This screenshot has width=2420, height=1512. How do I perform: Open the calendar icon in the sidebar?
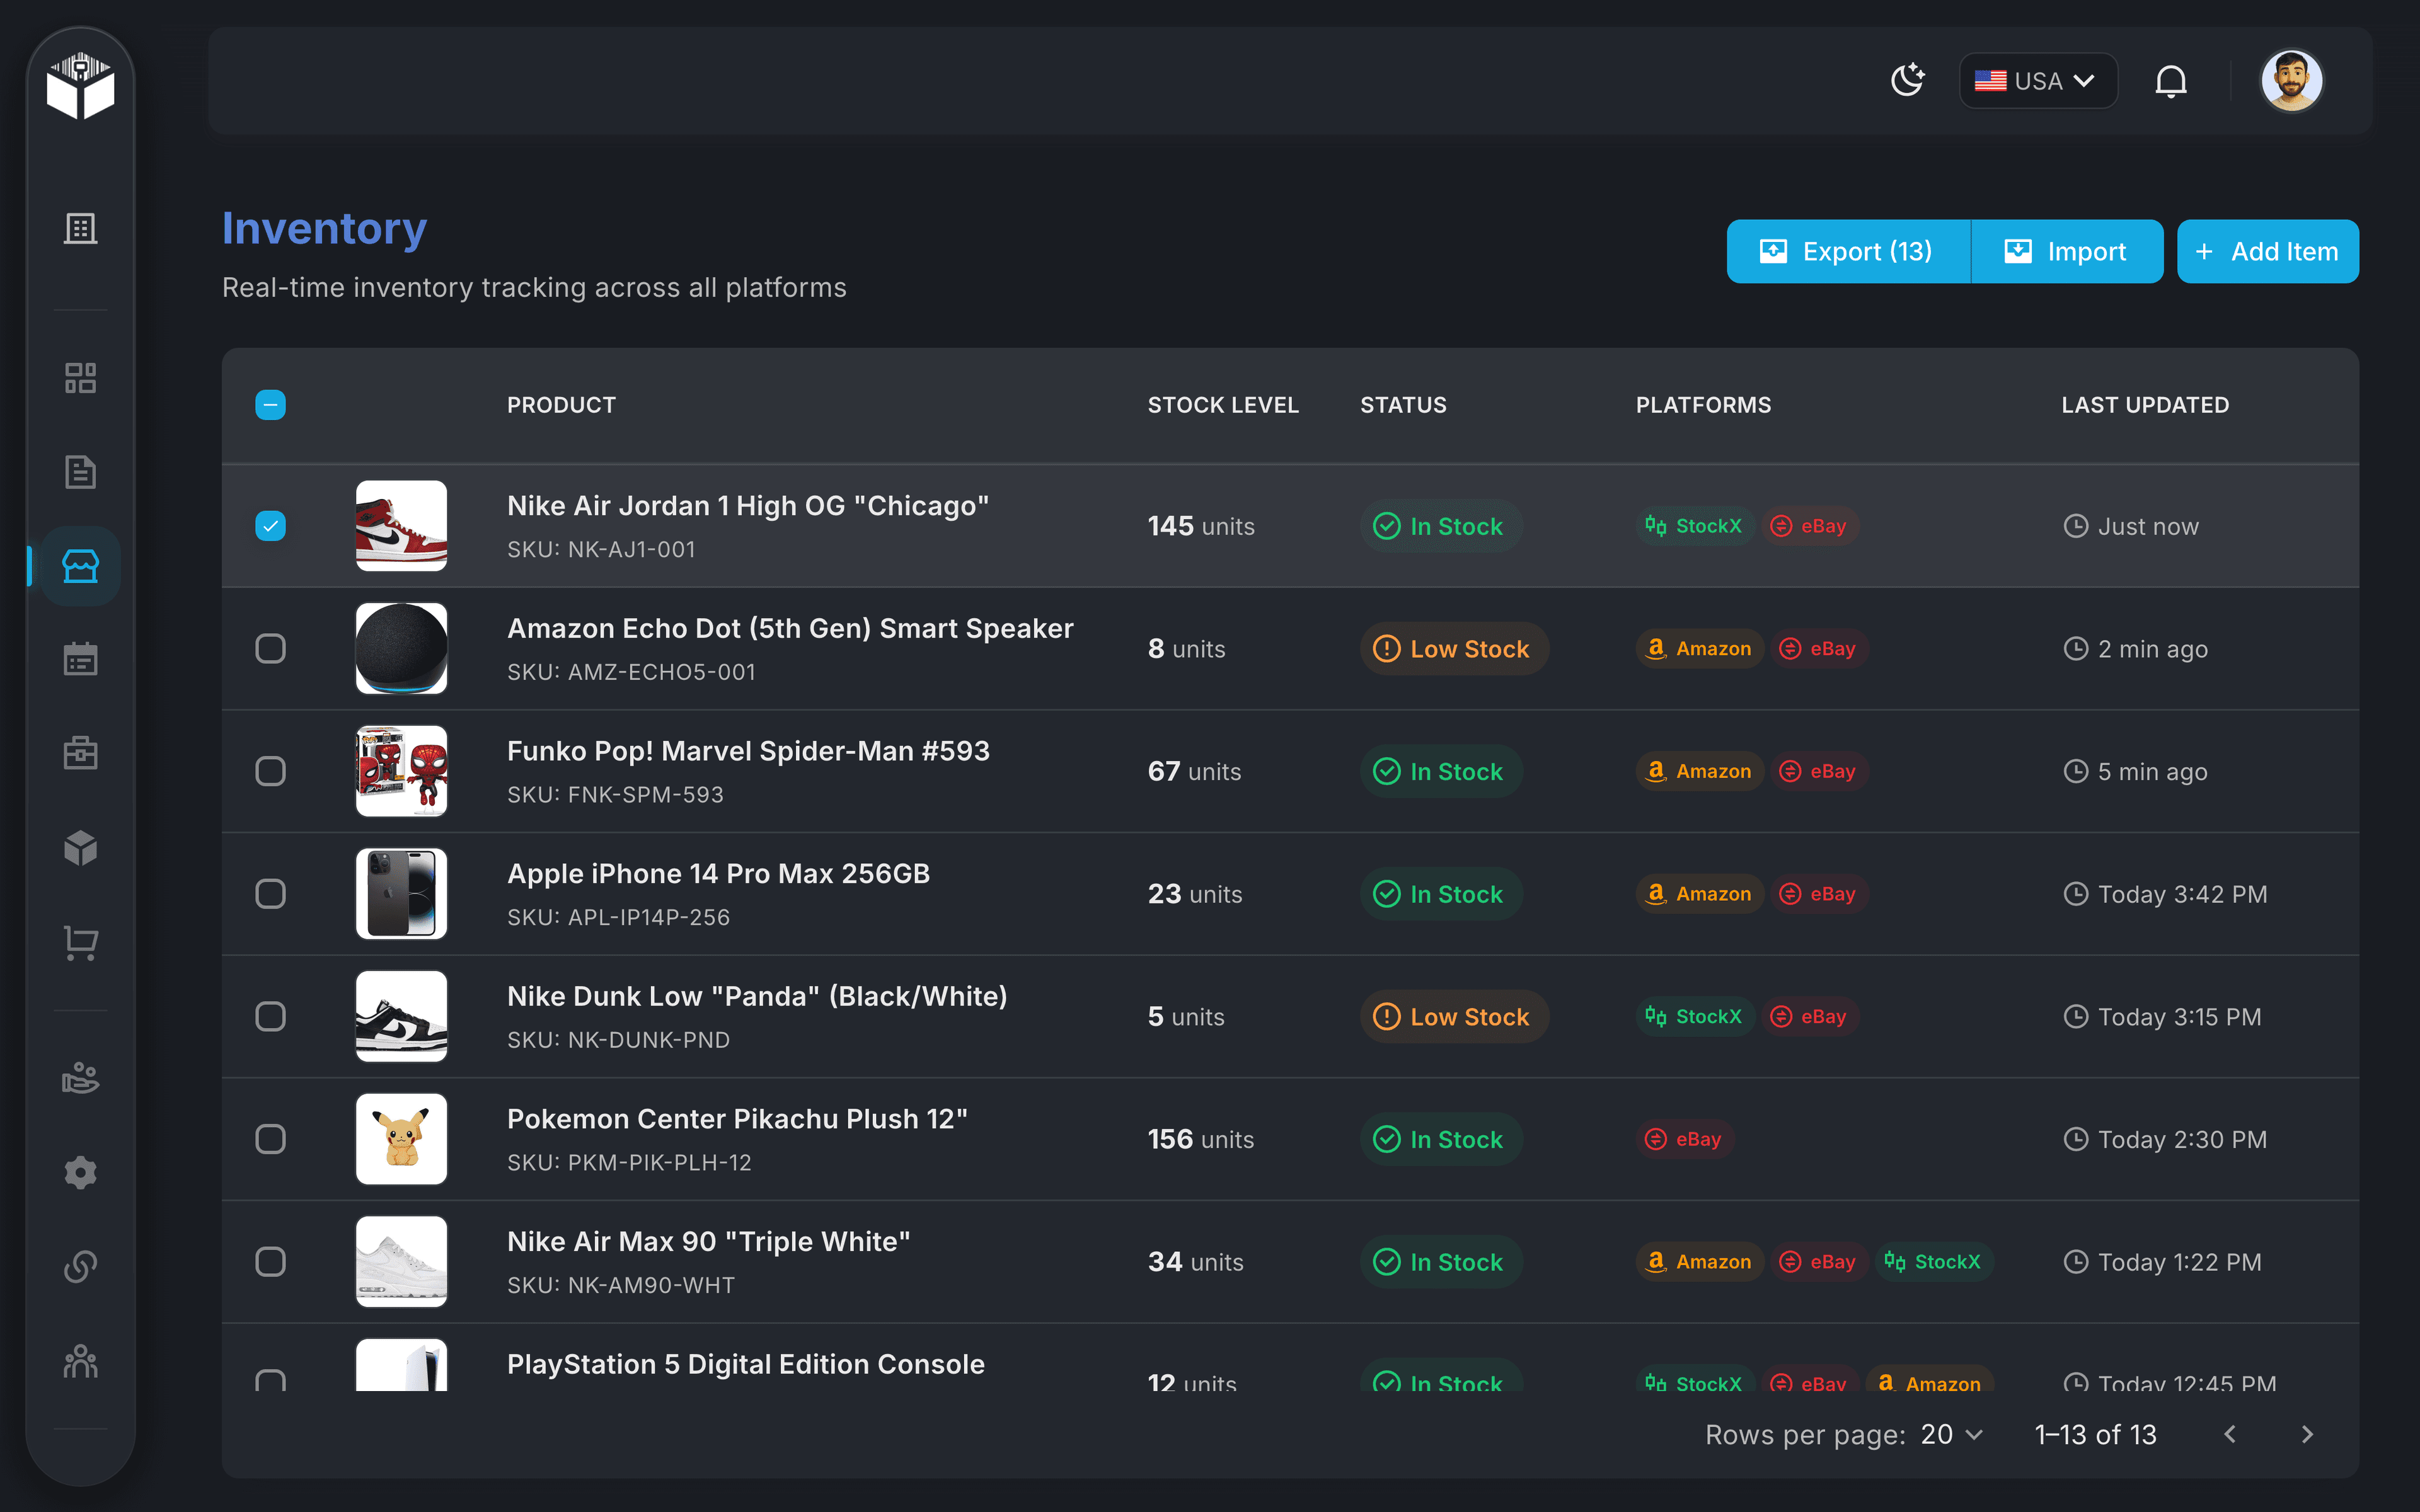80,658
